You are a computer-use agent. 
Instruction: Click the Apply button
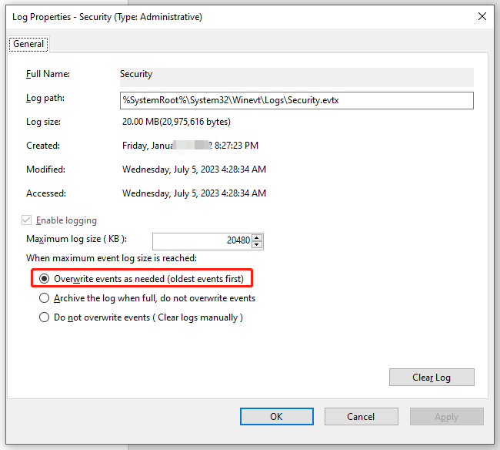click(446, 416)
